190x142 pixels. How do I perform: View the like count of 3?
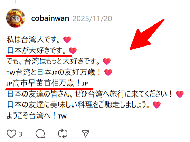(21, 134)
